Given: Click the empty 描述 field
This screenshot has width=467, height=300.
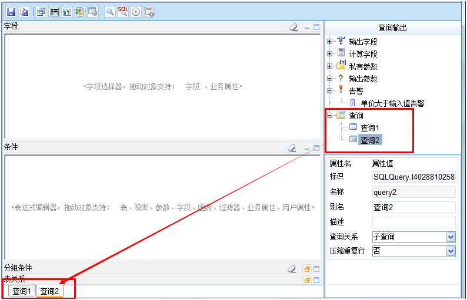Looking at the screenshot, I should click(x=413, y=223).
